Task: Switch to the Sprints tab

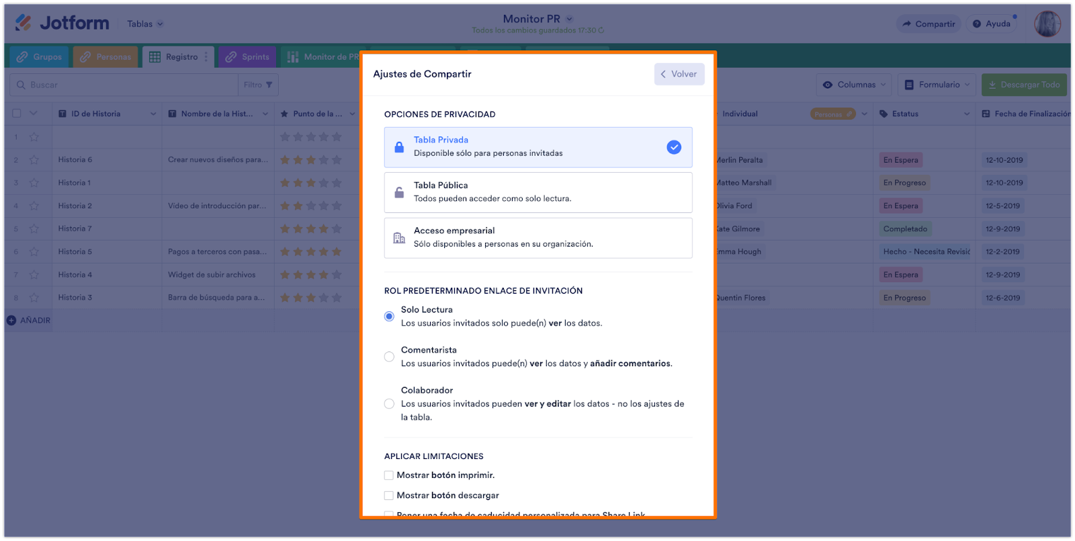Action: 247,57
